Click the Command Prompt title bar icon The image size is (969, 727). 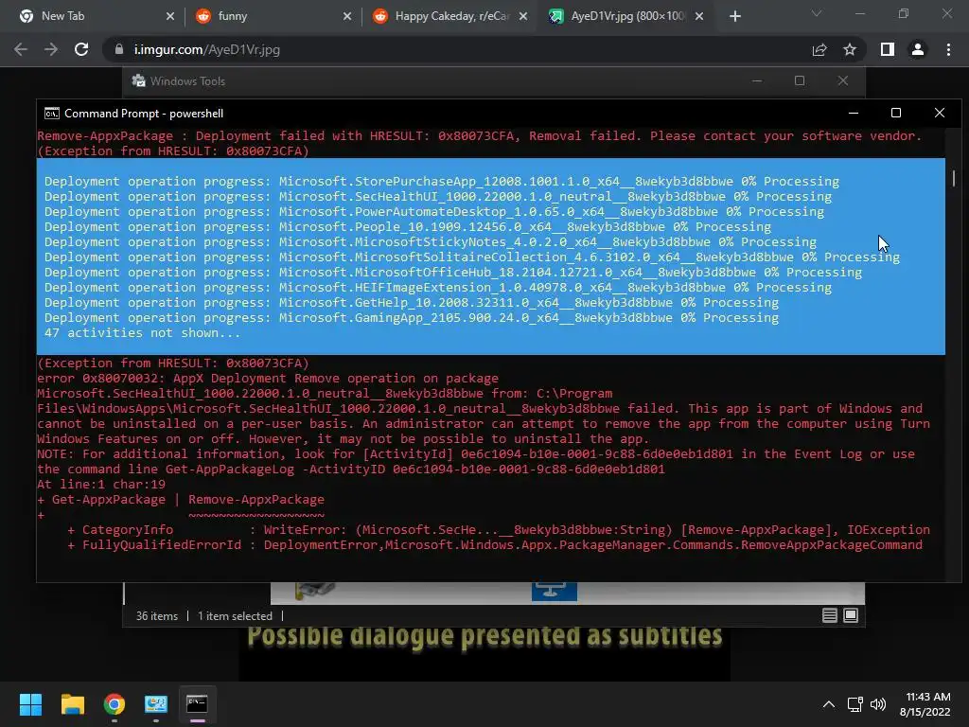(x=52, y=114)
